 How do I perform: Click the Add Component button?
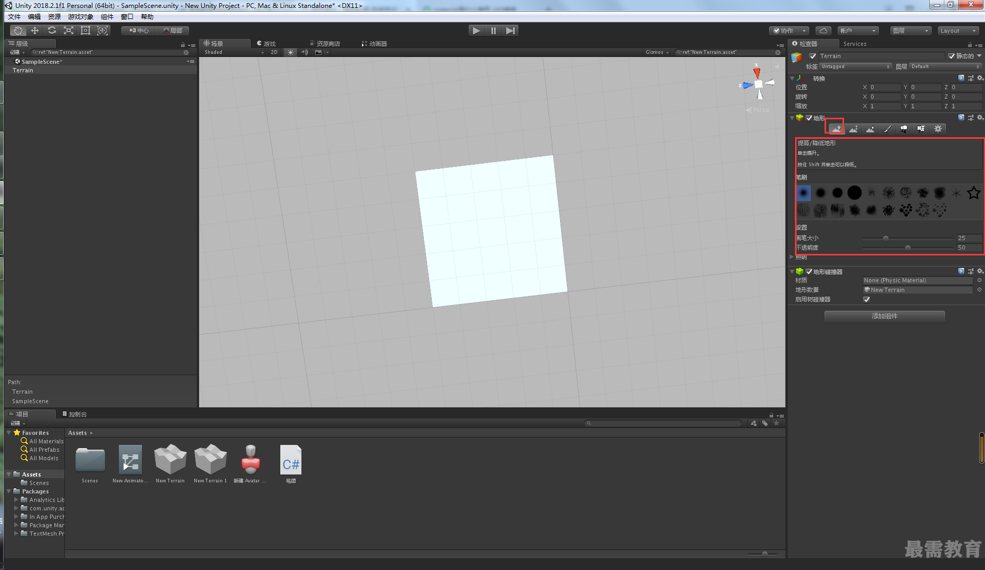click(885, 316)
